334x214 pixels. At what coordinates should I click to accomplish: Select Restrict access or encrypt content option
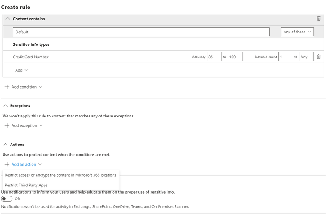(x=61, y=175)
